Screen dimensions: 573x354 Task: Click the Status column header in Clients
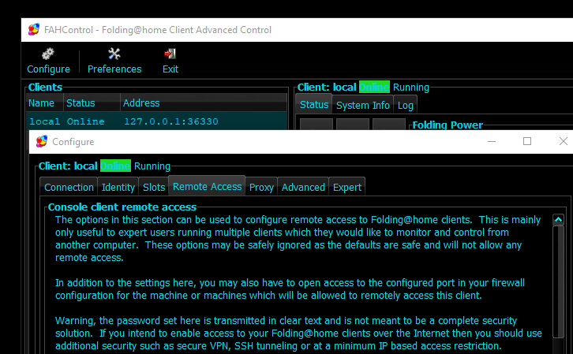(x=92, y=103)
